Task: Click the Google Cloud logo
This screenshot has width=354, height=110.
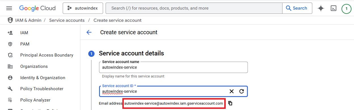Action: pyautogui.click(x=37, y=8)
